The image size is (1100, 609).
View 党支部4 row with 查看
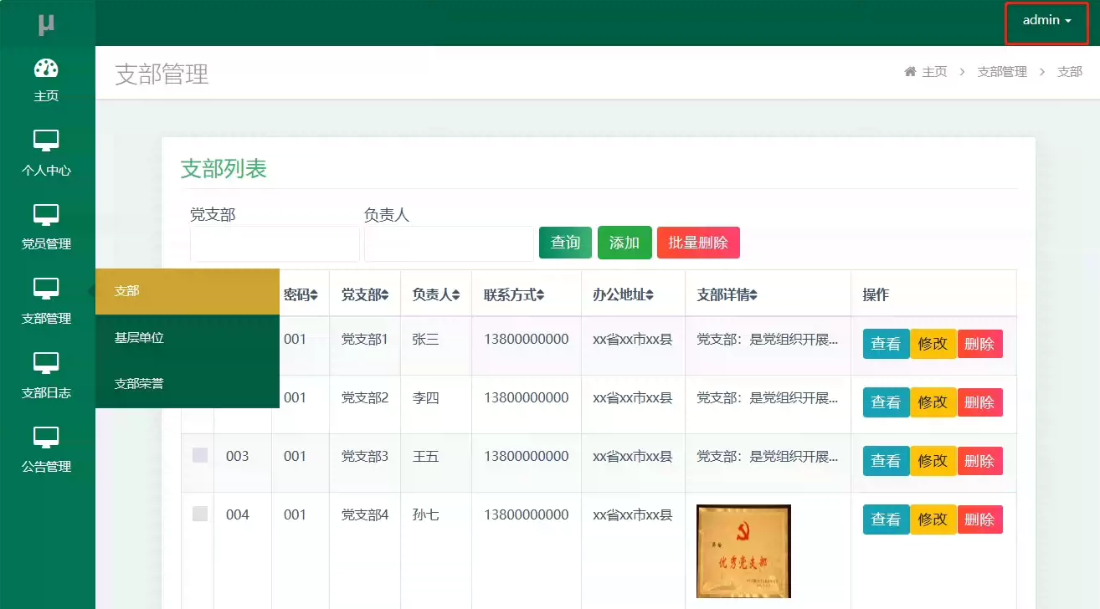(886, 519)
